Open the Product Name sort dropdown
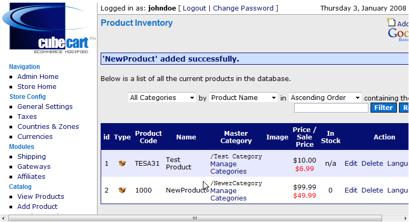This screenshot has height=222, width=409. [244, 98]
